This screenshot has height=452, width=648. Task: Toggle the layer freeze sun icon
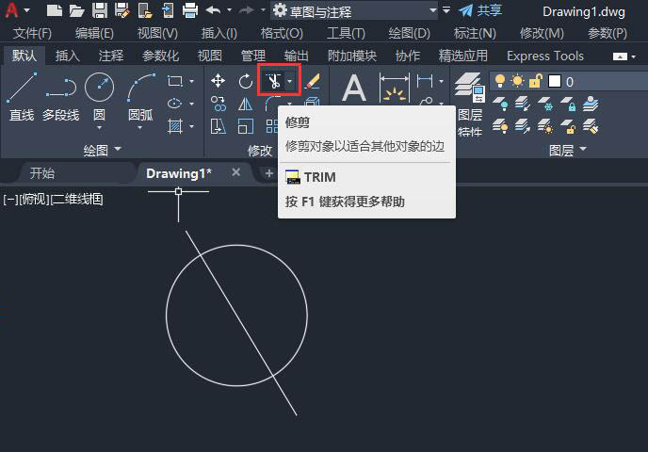click(517, 81)
